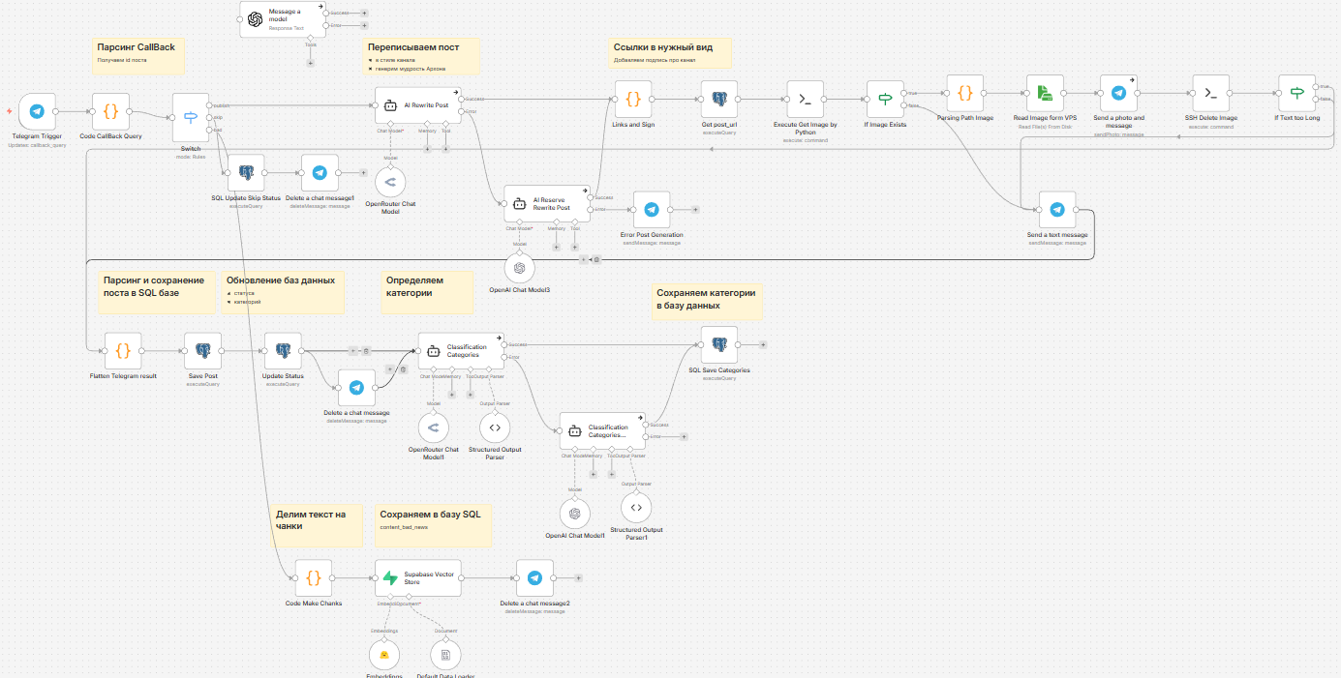
Task: Click the Postgres icon on Save Post node
Action: click(x=202, y=350)
